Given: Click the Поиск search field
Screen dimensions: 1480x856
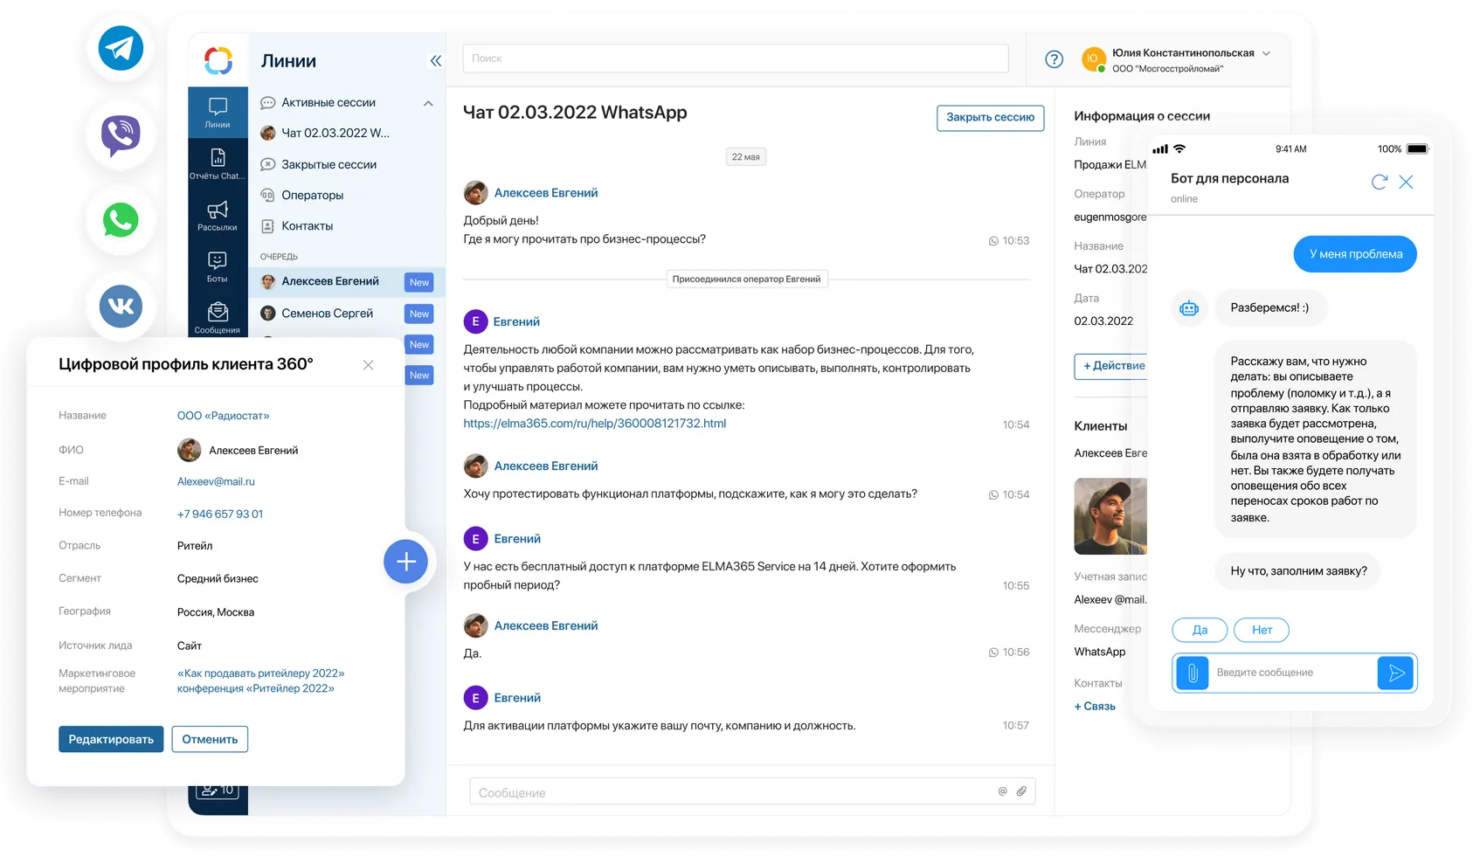Looking at the screenshot, I should (x=735, y=59).
